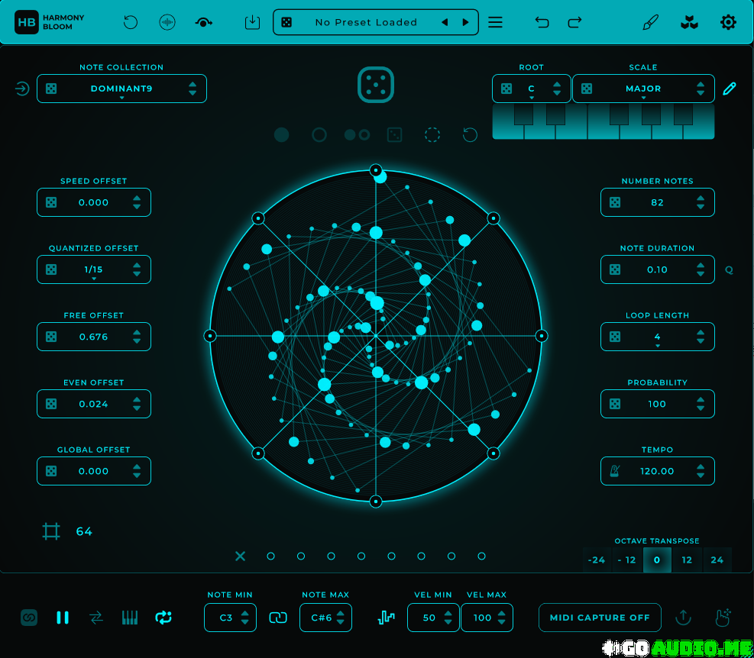754x658 pixels.
Task: Click the Number Notes stepper arrows
Action: point(701,202)
